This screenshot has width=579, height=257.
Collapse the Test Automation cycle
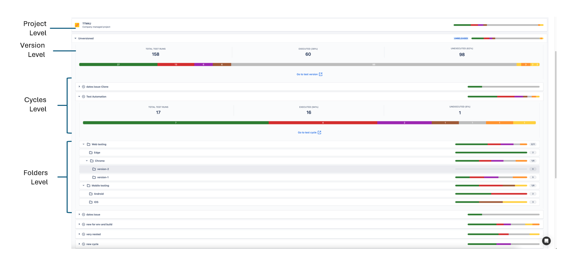pyautogui.click(x=79, y=97)
